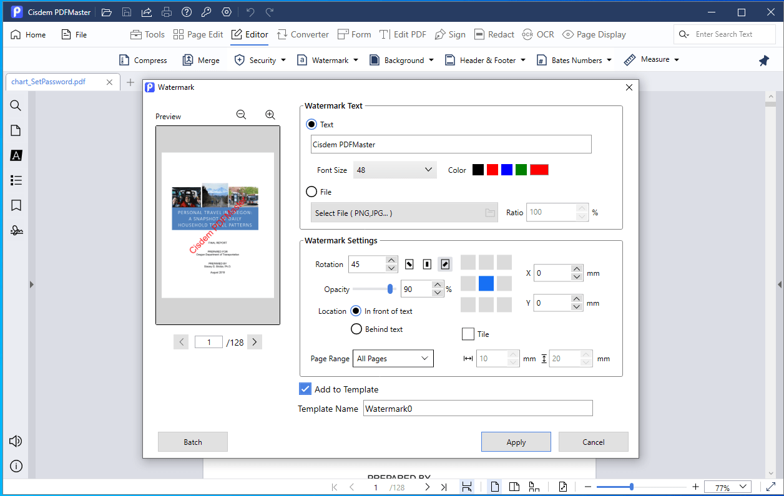Open a new tab with plus button

point(130,82)
